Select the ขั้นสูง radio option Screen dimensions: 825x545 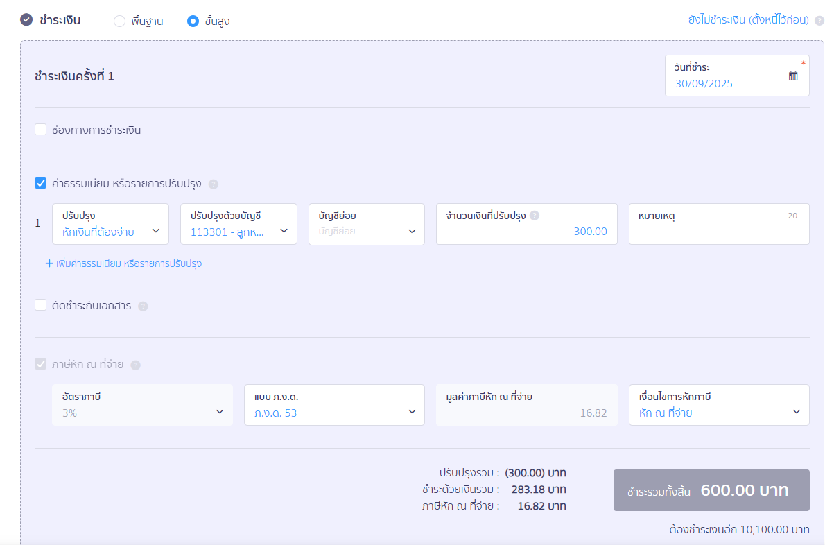(193, 21)
